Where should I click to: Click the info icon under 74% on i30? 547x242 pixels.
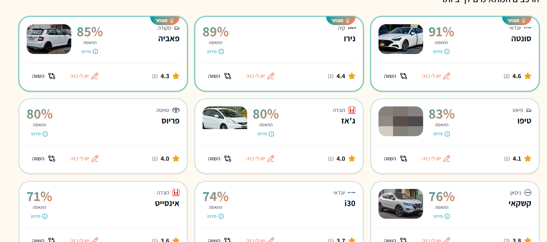(x=221, y=216)
